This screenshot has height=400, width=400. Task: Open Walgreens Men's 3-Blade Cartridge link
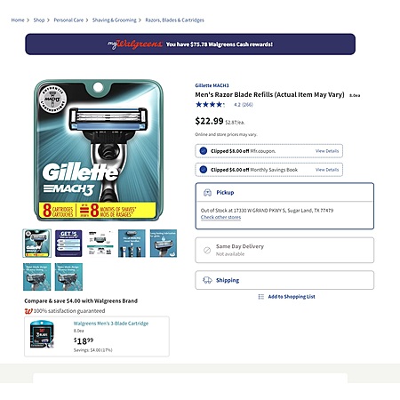111,324
